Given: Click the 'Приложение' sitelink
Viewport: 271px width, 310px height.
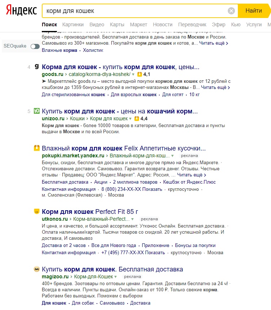Looking at the screenshot, I should tap(156, 246).
